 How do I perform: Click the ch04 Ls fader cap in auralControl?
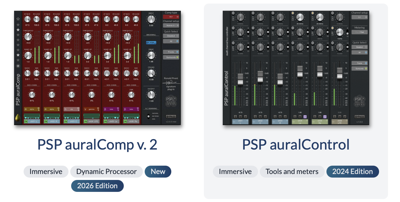point(300,72)
